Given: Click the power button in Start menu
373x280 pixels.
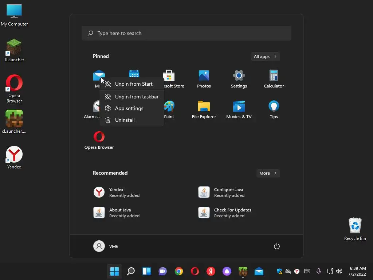Looking at the screenshot, I should pyautogui.click(x=277, y=246).
